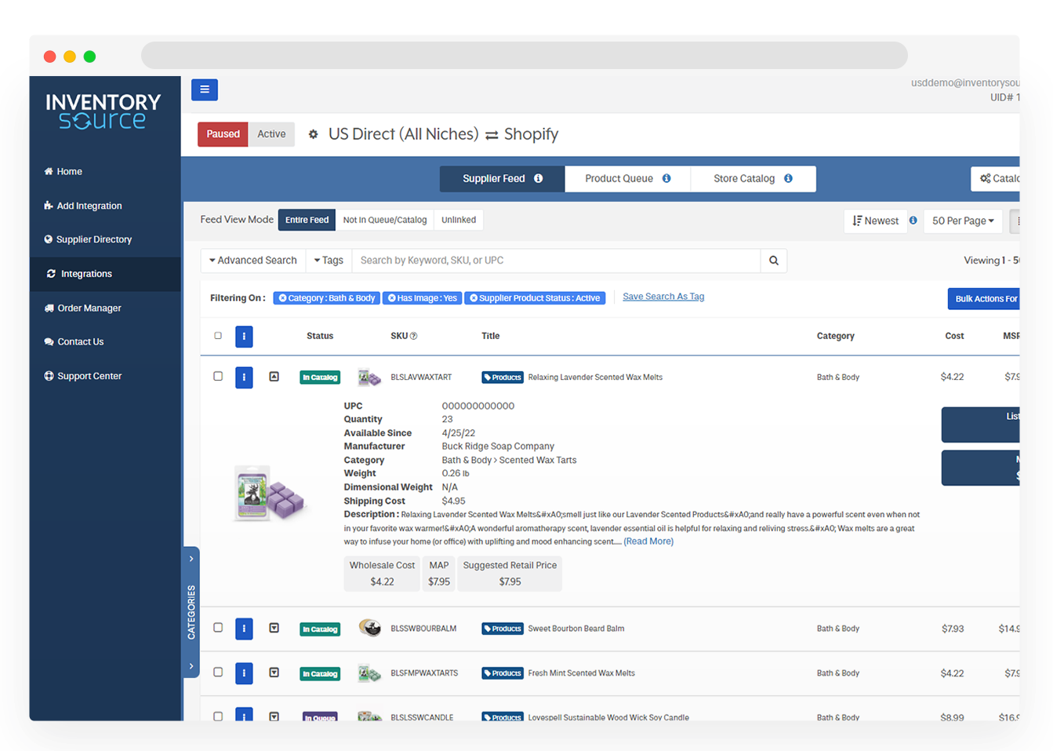Select the Not In Queue/Catalog feed view mode
This screenshot has height=751, width=1053.
(x=385, y=220)
